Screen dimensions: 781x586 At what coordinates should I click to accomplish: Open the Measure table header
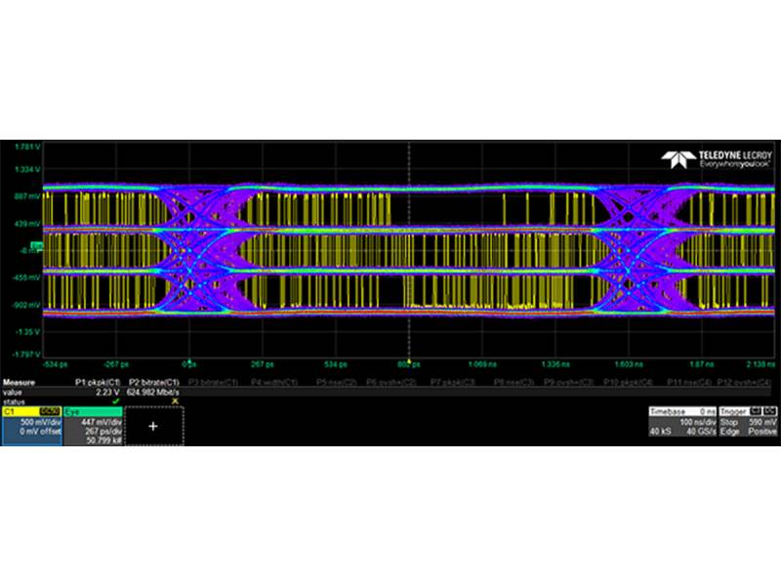point(20,382)
